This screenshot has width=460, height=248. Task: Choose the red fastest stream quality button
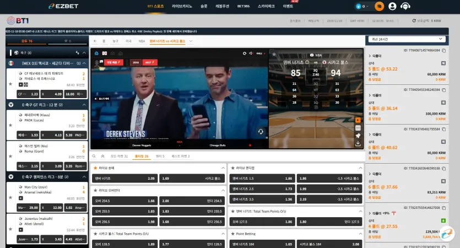113,62
